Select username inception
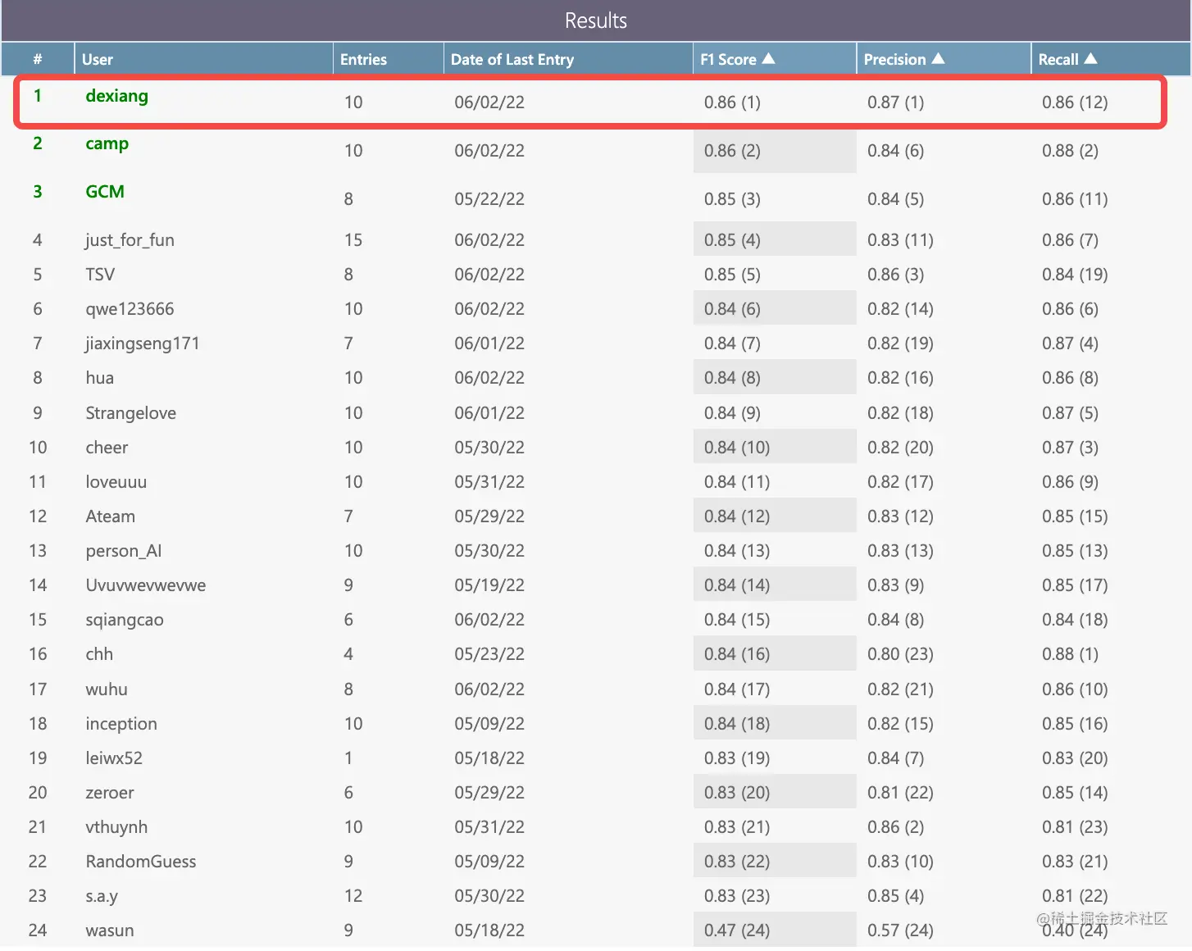 pos(121,723)
